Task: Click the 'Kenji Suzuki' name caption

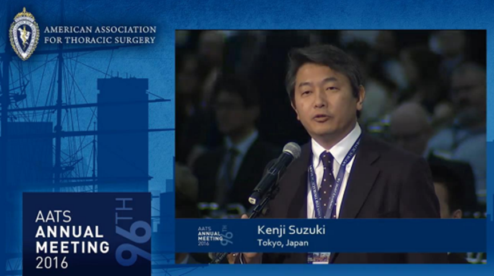Action: point(291,230)
